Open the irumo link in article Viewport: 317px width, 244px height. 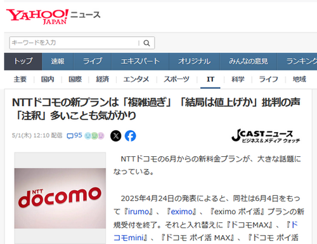[x=139, y=212]
